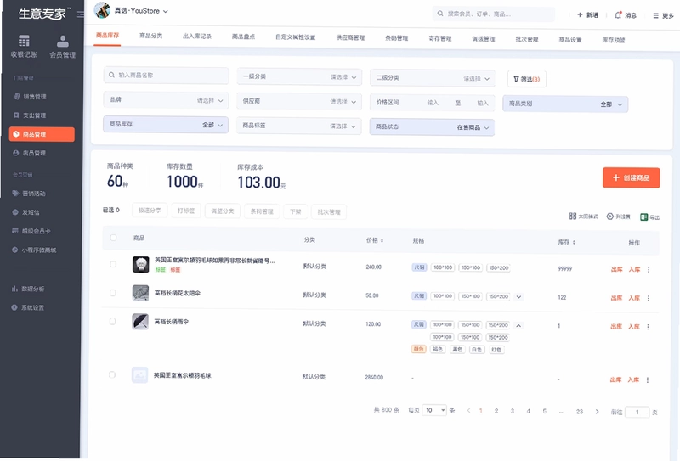The image size is (680, 461).
Task: Toggle select-all checkbox in table header
Action: point(113,238)
